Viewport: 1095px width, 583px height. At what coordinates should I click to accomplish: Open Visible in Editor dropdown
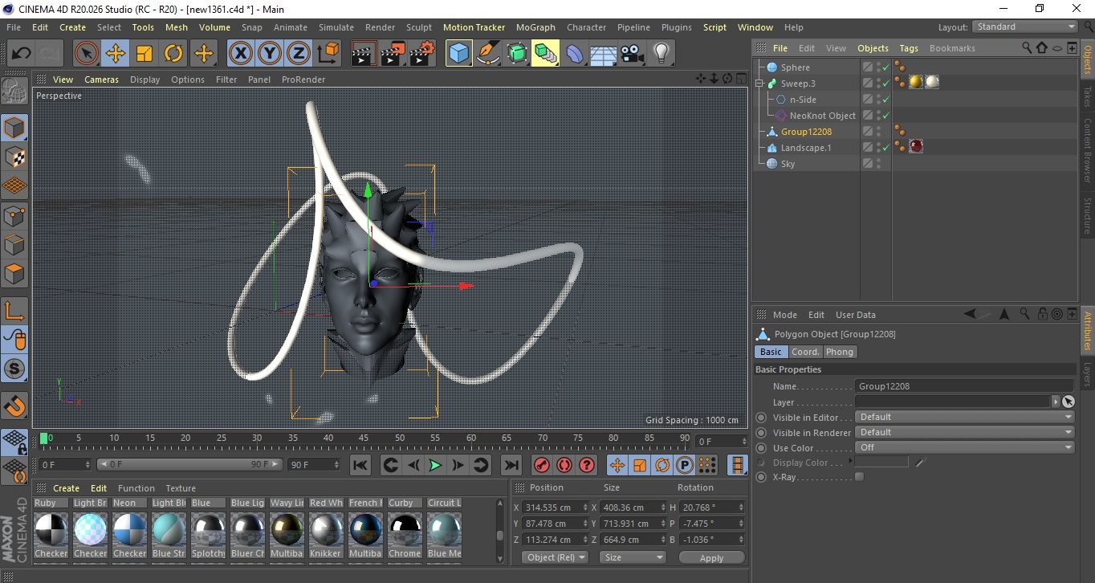coord(965,417)
